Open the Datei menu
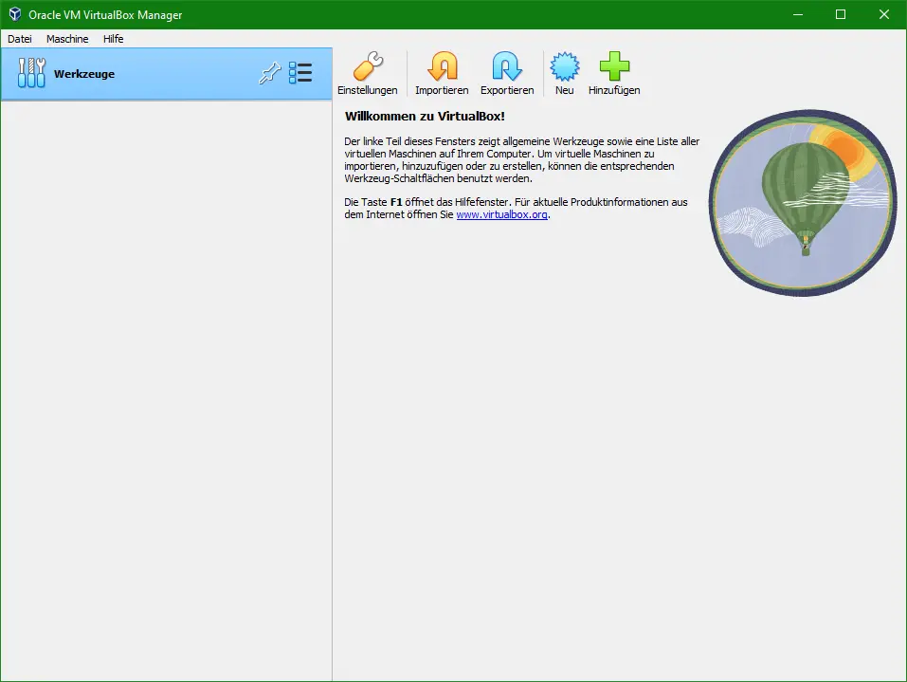This screenshot has width=907, height=682. point(19,39)
